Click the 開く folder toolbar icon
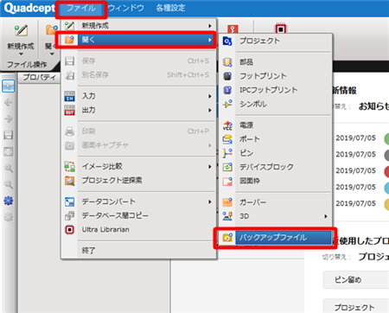The width and height of the screenshot is (389, 313). coord(52,30)
